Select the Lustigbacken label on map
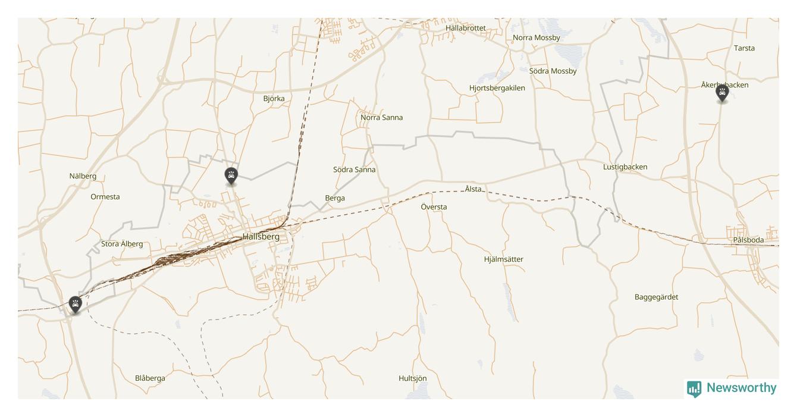Screen dimensions: 797x417 [x=625, y=167]
